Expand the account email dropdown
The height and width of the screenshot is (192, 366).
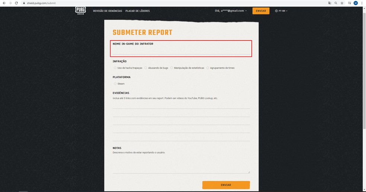pyautogui.click(x=231, y=11)
